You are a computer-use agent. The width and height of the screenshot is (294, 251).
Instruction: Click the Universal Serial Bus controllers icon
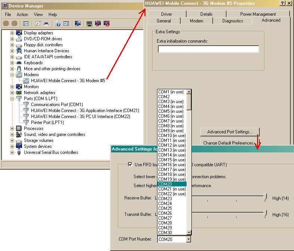[x=19, y=152]
